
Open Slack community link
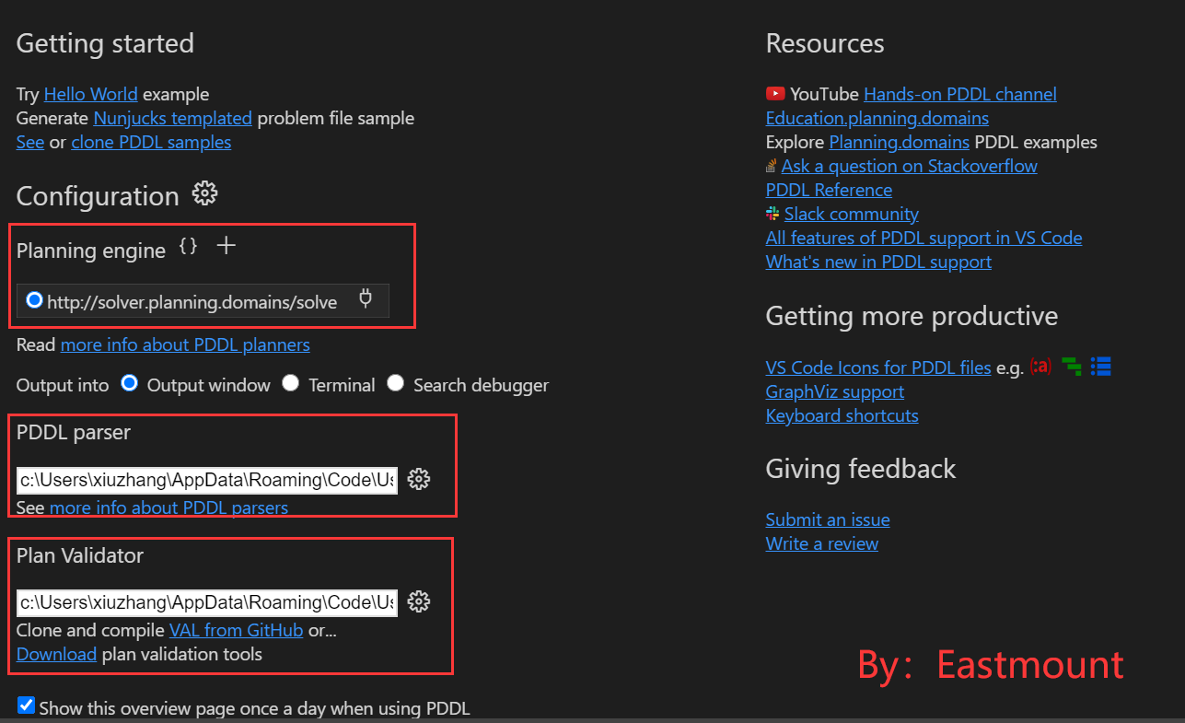[852, 214]
